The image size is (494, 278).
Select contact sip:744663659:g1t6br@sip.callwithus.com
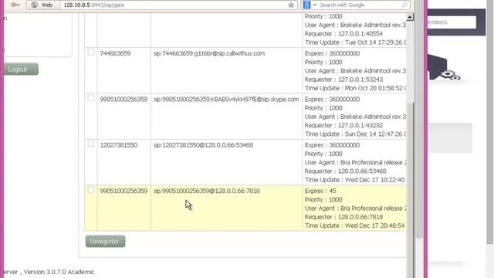click(x=209, y=53)
